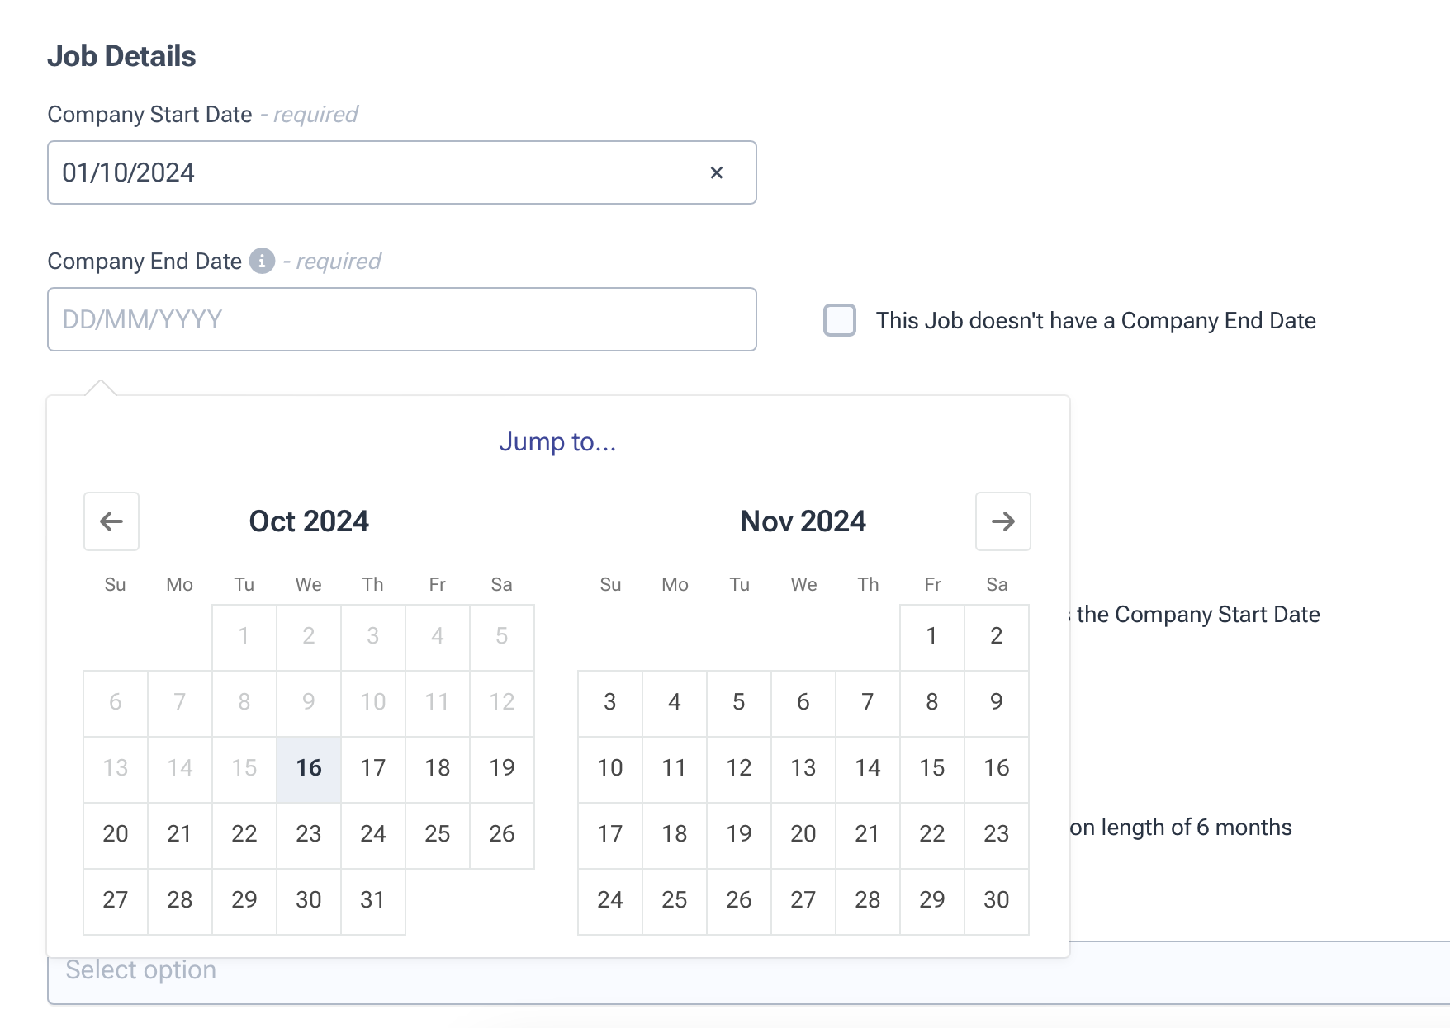Image resolution: width=1450 pixels, height=1028 pixels.
Task: Choose November 24 in the calendar
Action: (x=609, y=900)
